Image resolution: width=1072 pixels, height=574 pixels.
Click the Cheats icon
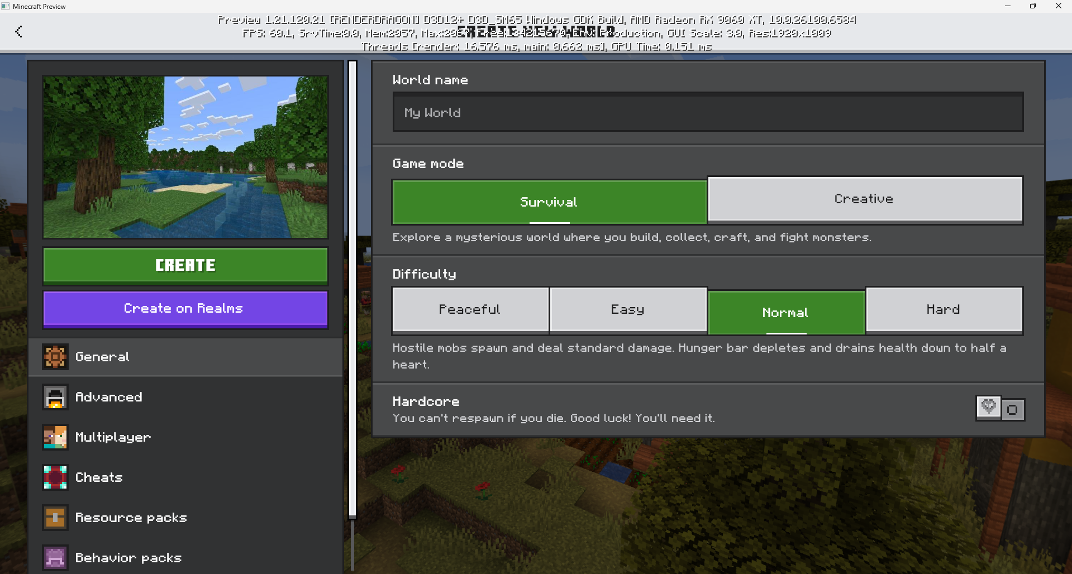click(55, 477)
